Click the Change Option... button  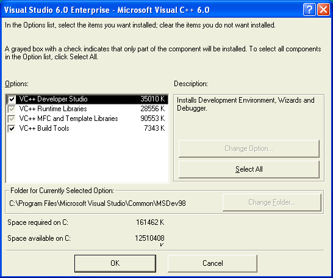click(x=249, y=148)
